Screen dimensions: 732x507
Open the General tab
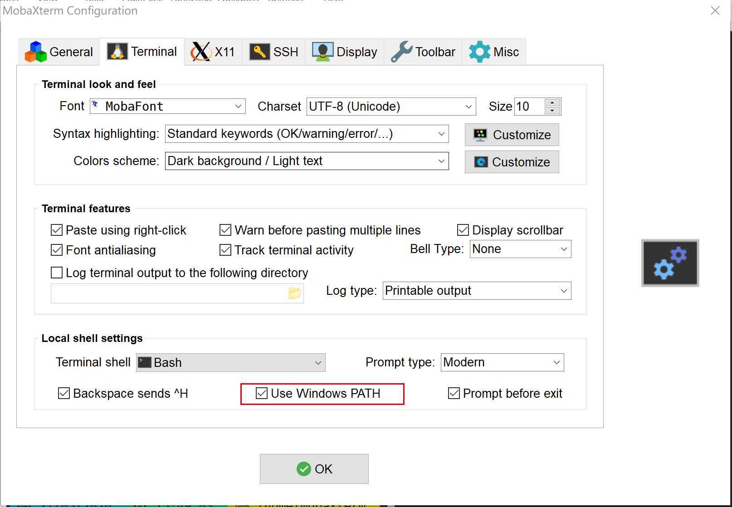point(59,52)
